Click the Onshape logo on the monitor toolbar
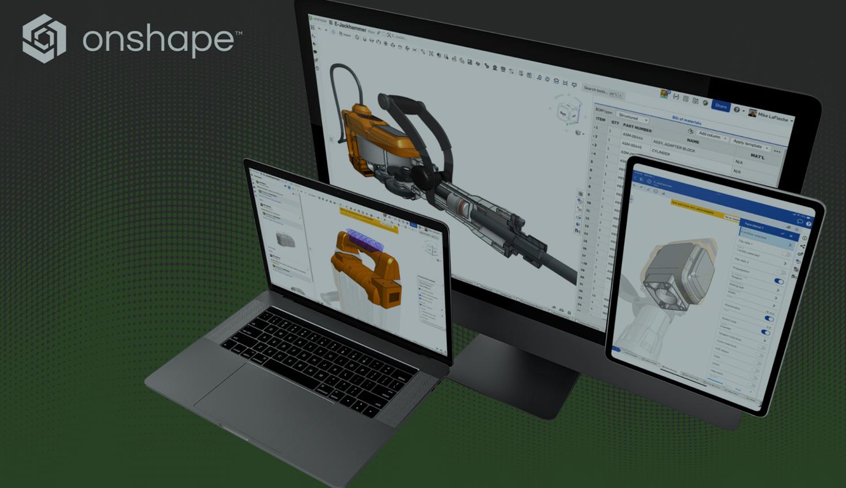 tap(311, 19)
